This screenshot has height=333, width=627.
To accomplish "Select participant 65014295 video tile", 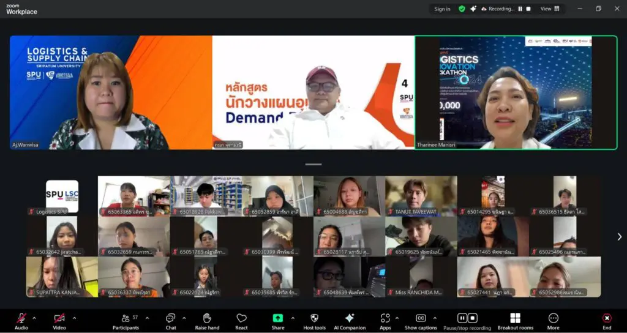I will coord(493,196).
